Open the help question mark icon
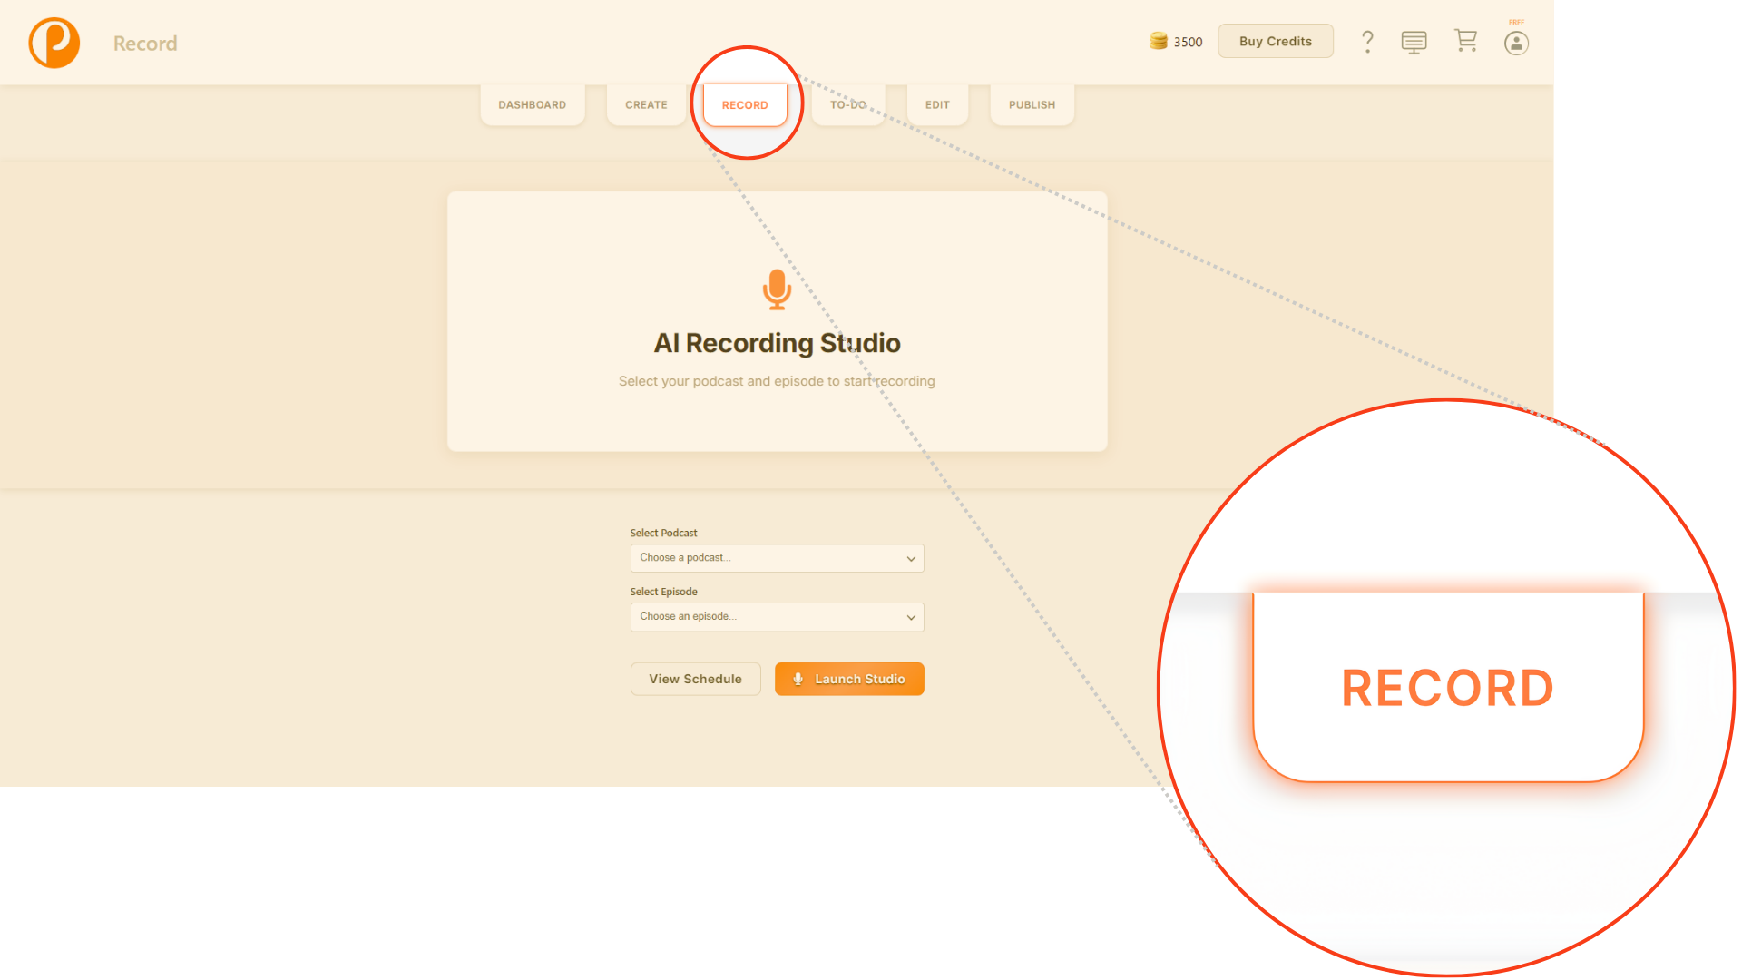This screenshot has width=1742, height=980. pos(1367,42)
